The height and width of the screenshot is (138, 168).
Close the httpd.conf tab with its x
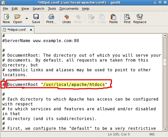pyautogui.click(x=31, y=30)
